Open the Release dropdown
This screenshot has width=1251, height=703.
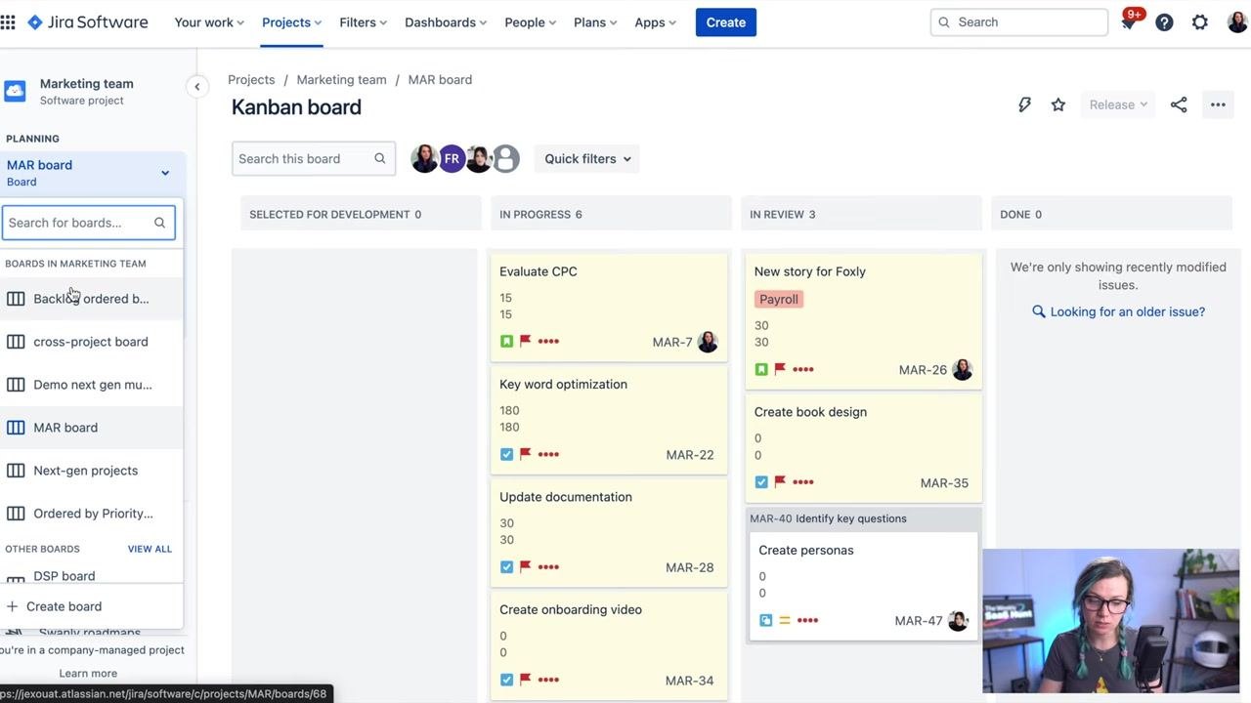click(x=1118, y=104)
